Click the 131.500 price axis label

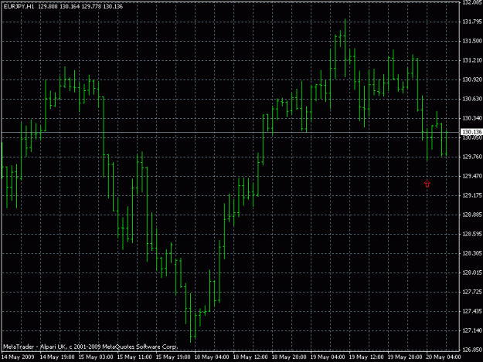click(472, 41)
